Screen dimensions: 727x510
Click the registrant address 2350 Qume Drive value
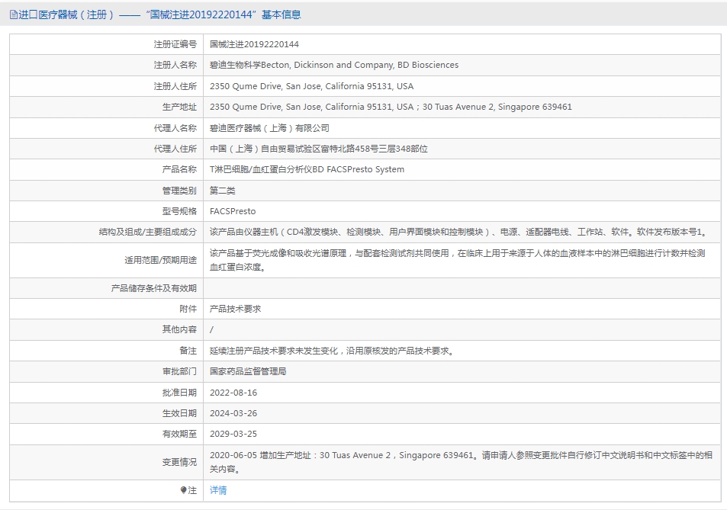311,86
